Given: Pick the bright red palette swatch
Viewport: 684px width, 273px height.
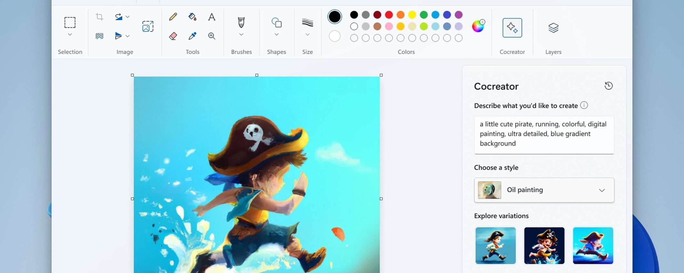Looking at the screenshot, I should click(389, 15).
